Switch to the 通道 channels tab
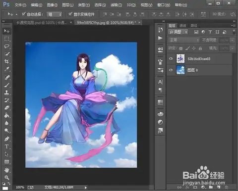238x191 pixels. (183, 26)
